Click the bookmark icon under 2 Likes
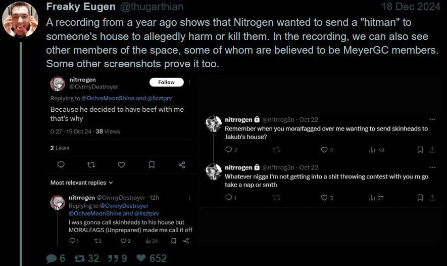 (152, 165)
